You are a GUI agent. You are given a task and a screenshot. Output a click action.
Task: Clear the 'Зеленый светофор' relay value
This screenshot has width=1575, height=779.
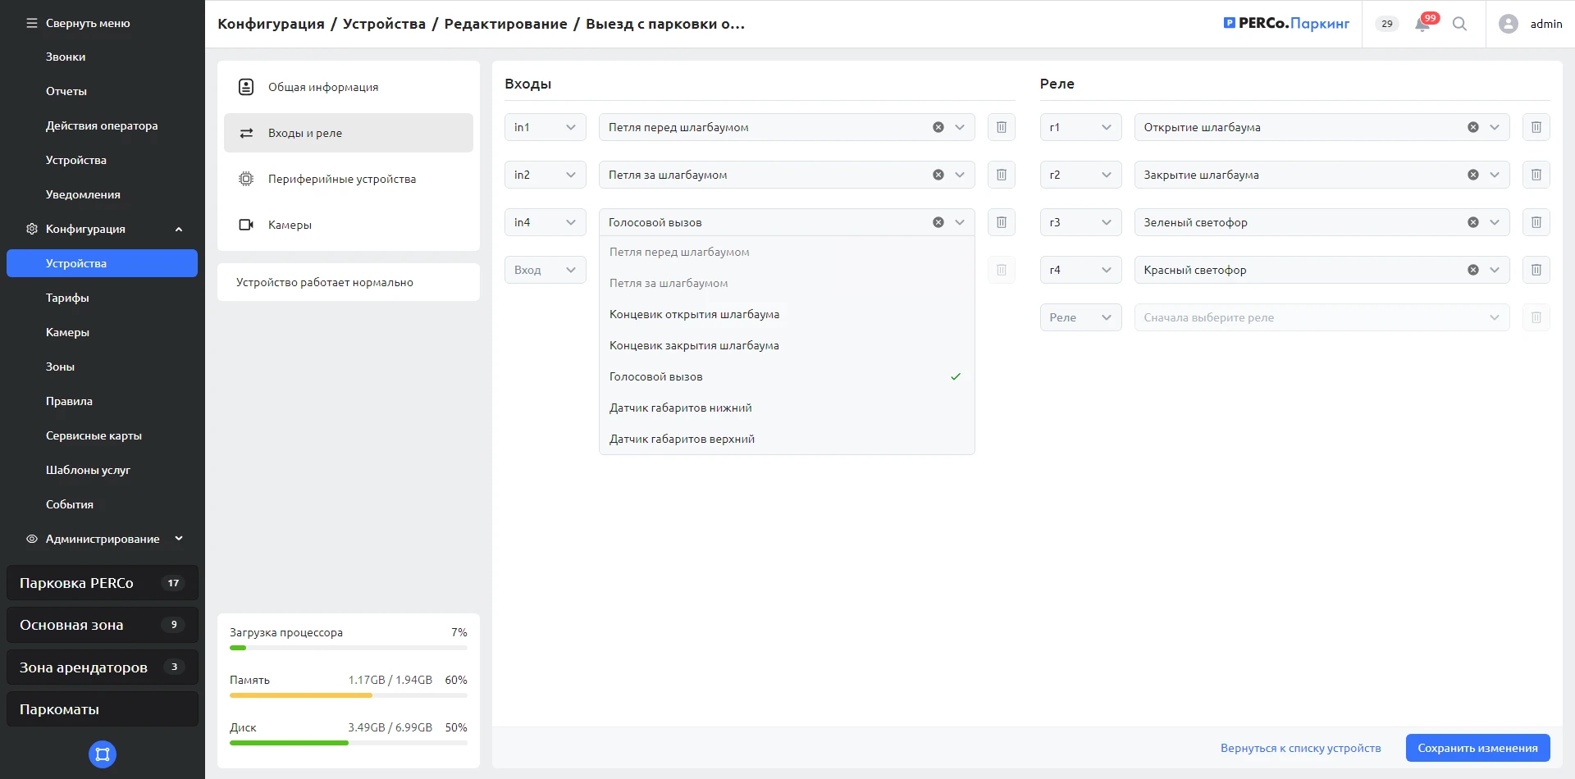click(1472, 222)
